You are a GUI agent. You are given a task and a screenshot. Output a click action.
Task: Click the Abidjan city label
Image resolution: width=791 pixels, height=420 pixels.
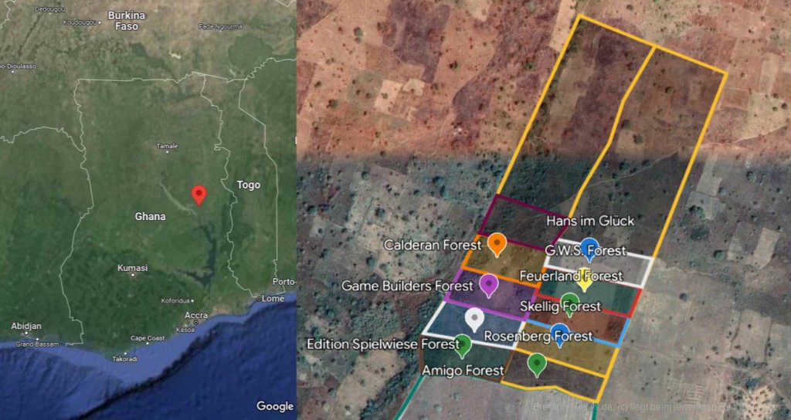coord(27,327)
